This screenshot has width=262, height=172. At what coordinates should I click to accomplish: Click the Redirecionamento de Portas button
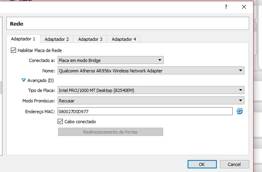[x=110, y=132]
